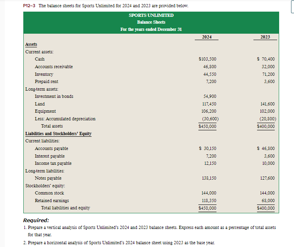Image resolution: width=294 pixels, height=247 pixels.
Task: Select the 2023 column header
Action: pyautogui.click(x=265, y=37)
